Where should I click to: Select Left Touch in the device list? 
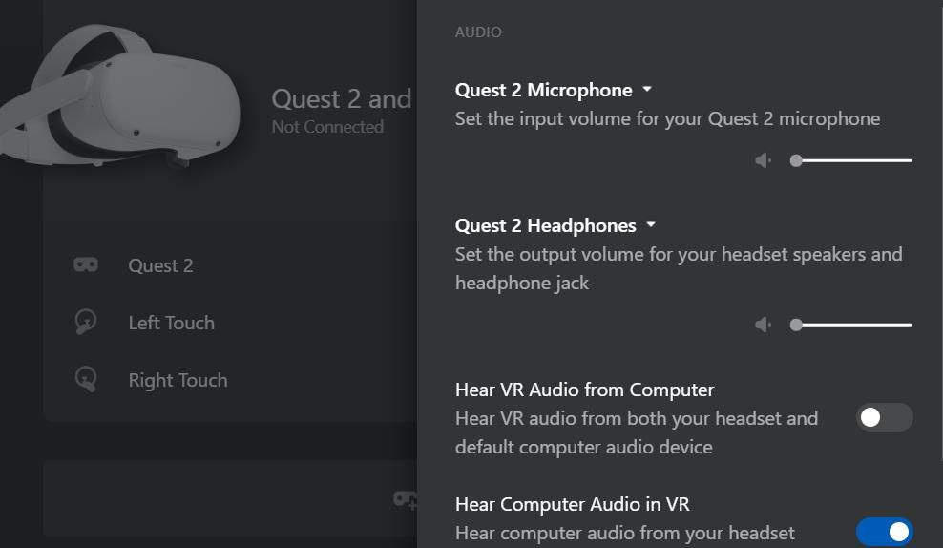171,323
